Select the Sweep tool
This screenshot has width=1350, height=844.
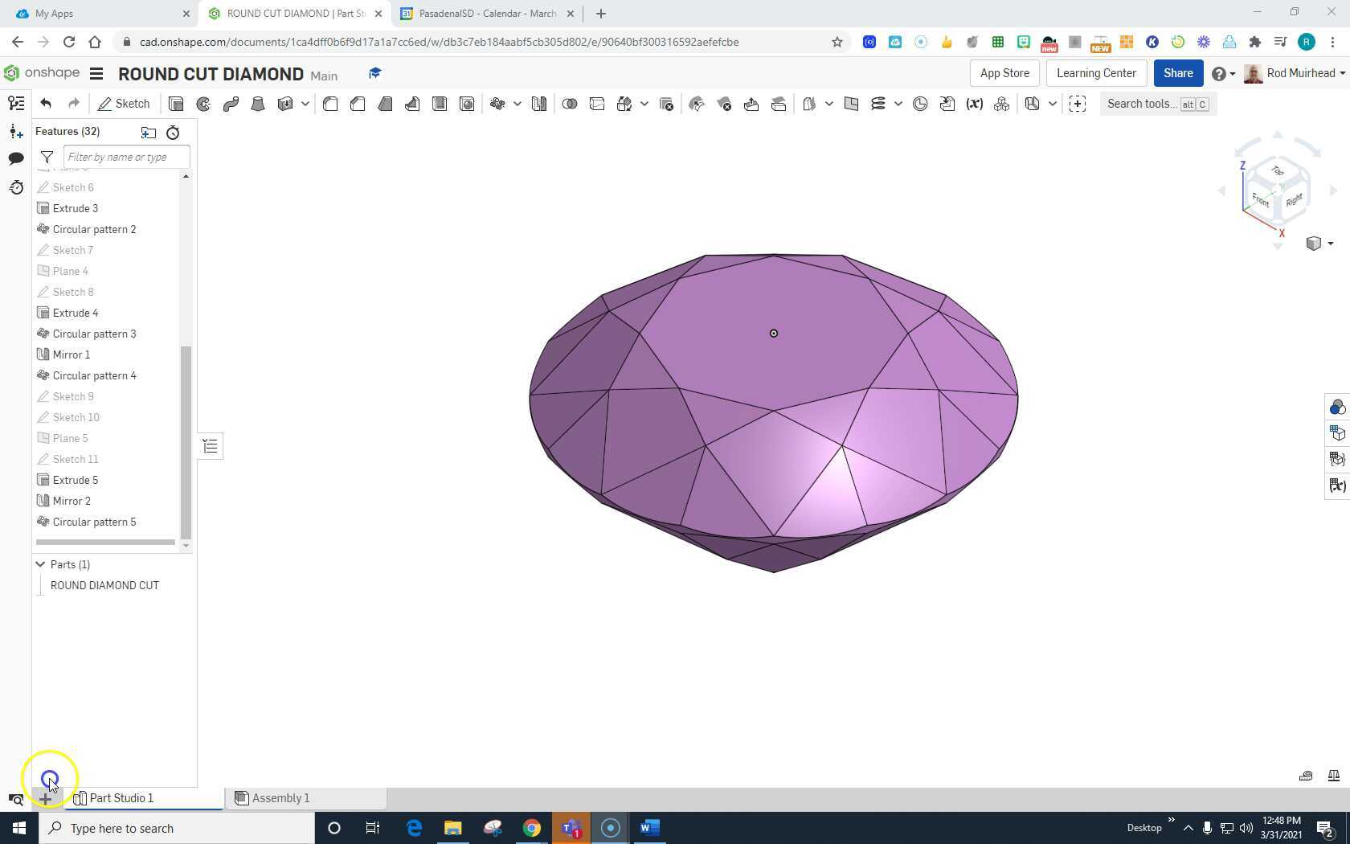[231, 104]
